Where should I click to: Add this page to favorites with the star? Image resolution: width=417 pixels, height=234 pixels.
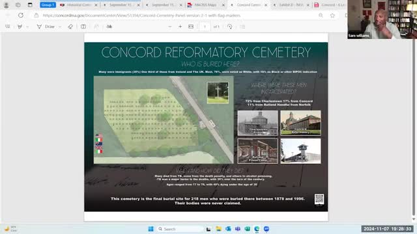332,16
